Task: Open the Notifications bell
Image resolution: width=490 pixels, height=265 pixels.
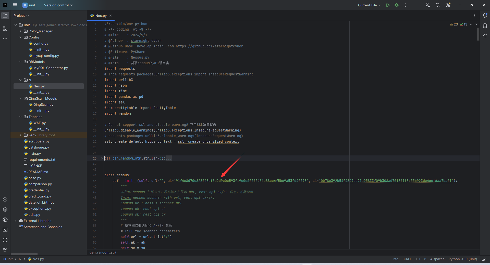Action: (x=485, y=16)
